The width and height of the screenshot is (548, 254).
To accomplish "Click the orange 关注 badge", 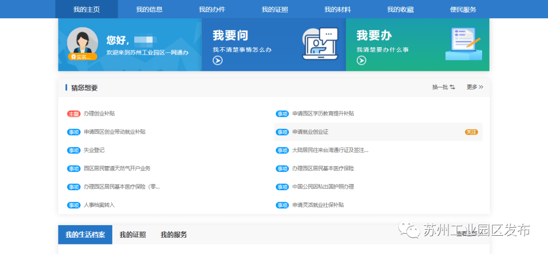I will coord(471,132).
